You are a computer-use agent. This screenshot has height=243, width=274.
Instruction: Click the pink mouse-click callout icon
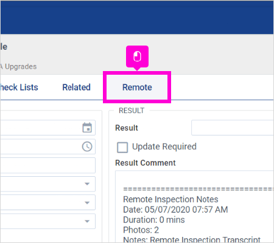tap(137, 56)
